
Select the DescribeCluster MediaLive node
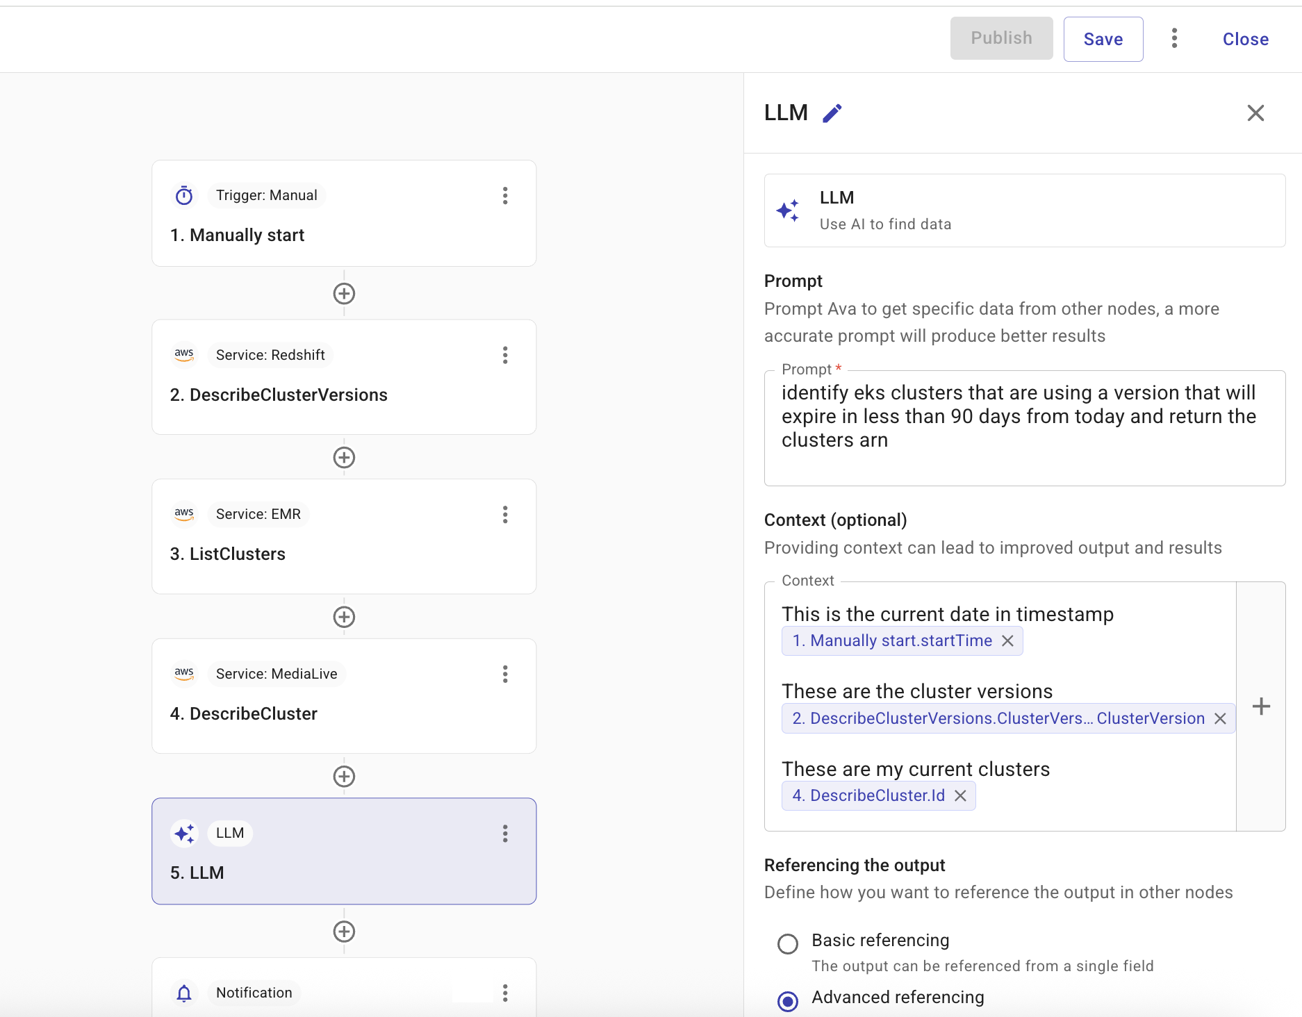(344, 696)
